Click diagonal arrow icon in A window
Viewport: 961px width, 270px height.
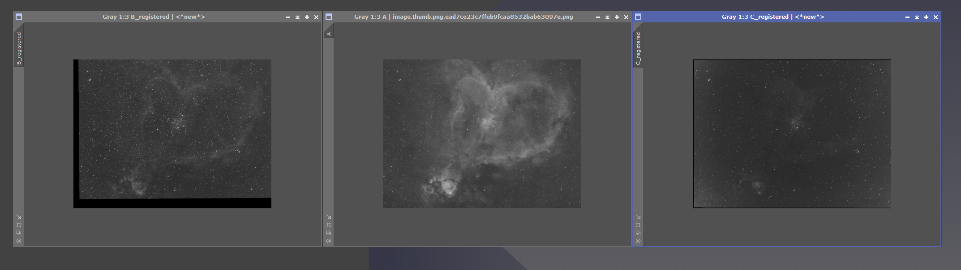tap(329, 217)
